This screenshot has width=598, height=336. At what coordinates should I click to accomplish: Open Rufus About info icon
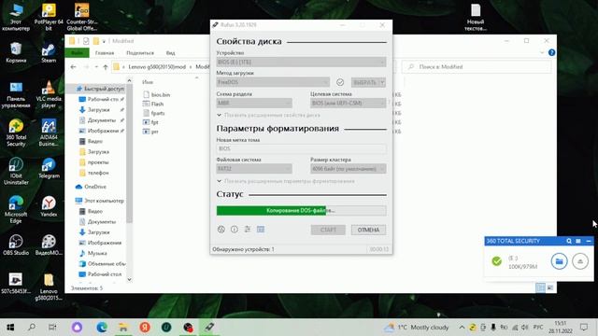click(x=235, y=230)
